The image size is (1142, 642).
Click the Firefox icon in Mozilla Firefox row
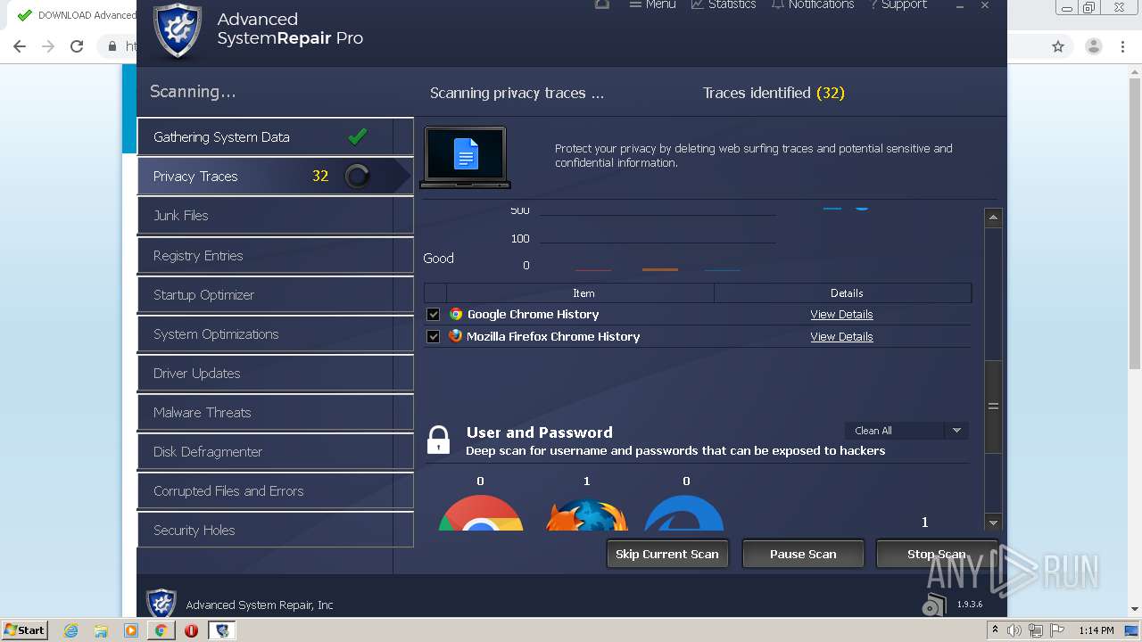456,336
